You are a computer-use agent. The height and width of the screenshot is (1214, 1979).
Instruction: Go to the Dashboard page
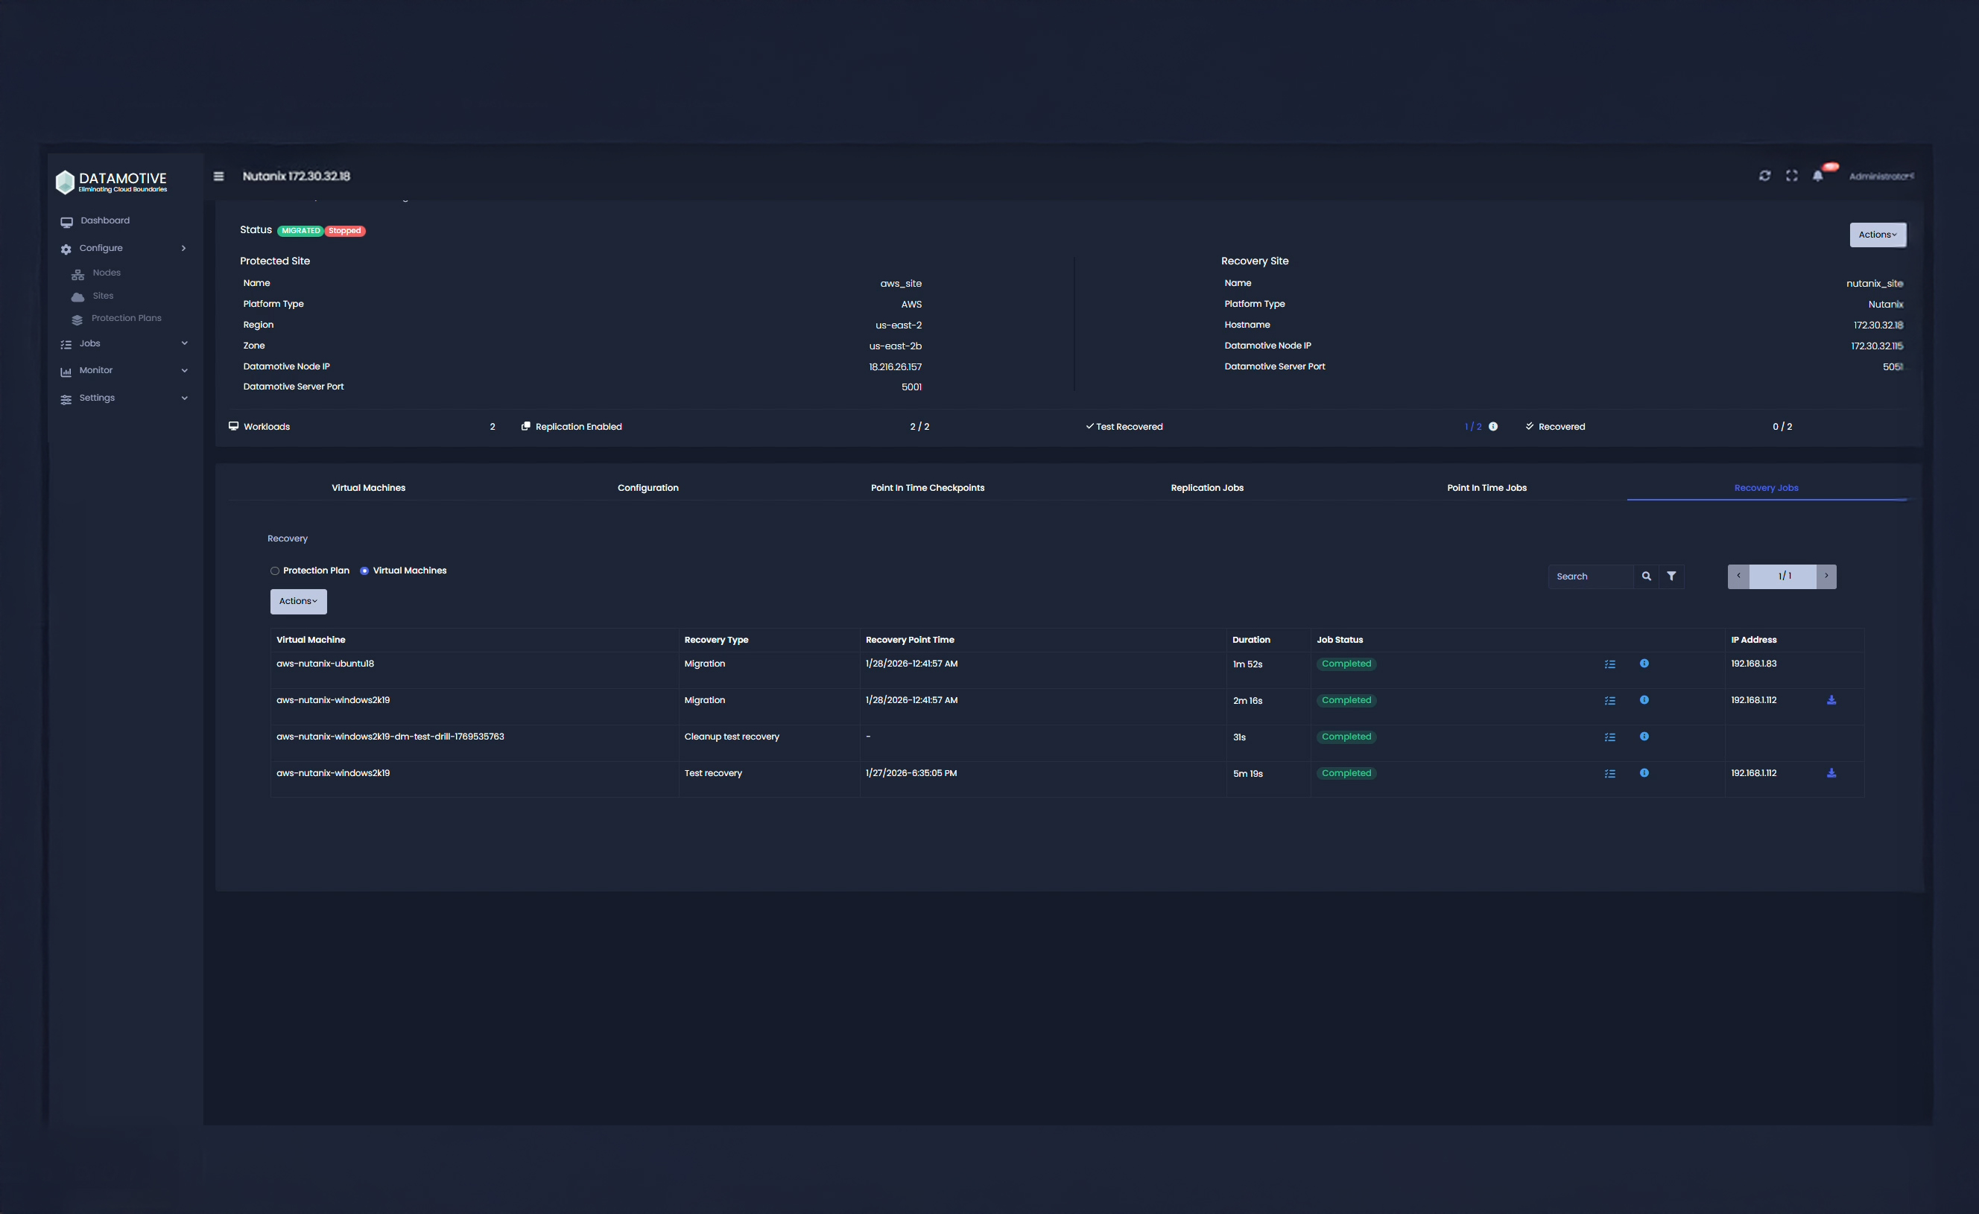104,220
